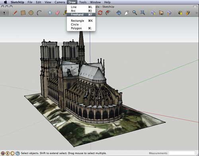Viewport: 199px width, 156px height.
Task: Click the Place Model toolbar icon
Action: coord(169,13)
